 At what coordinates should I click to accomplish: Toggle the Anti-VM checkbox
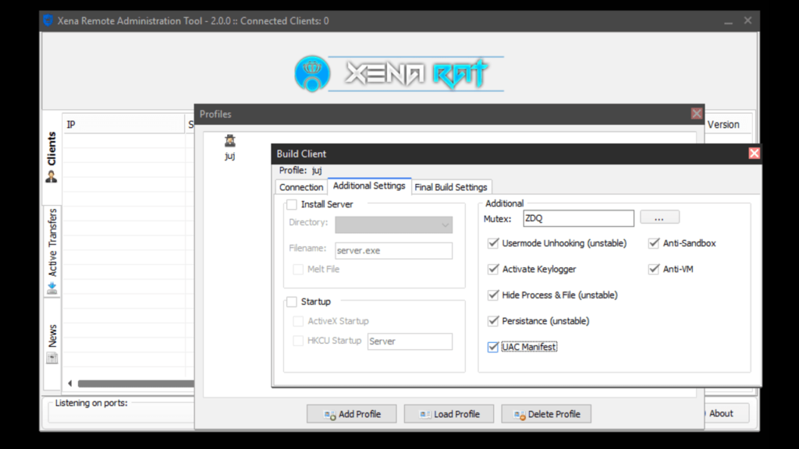click(x=654, y=269)
